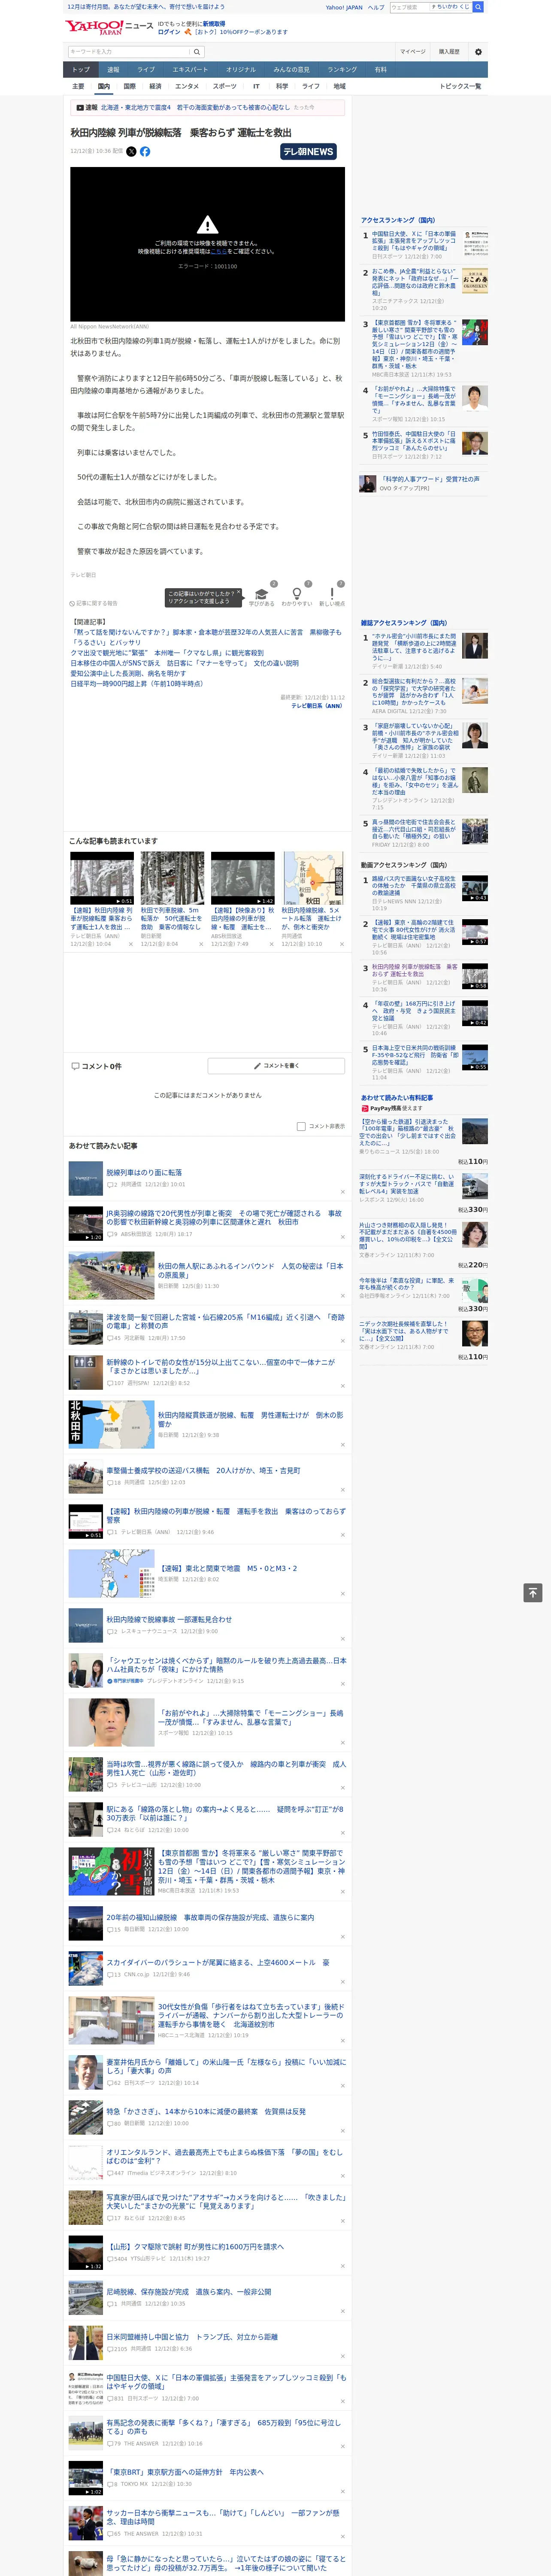
Task: Share article on Facebook icon
Action: point(145,151)
